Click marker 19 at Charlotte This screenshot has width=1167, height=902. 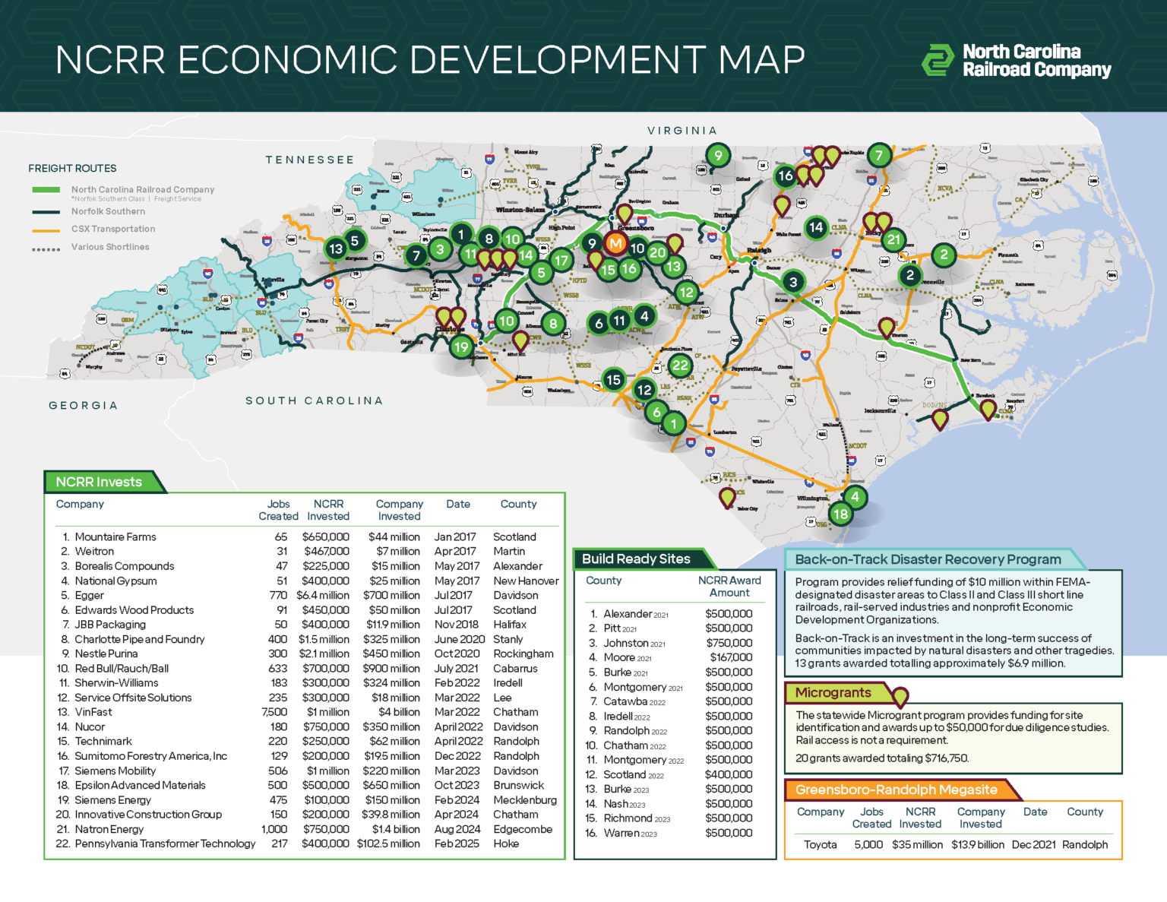461,347
